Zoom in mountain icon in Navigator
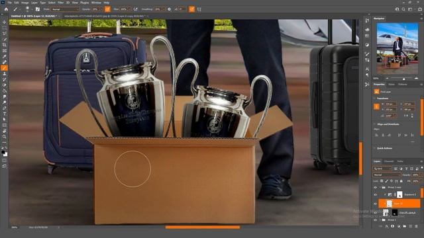This screenshot has height=238, width=424. pyautogui.click(x=416, y=79)
